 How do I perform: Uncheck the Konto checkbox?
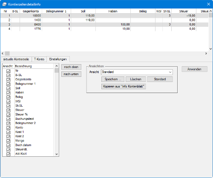coord(9,128)
